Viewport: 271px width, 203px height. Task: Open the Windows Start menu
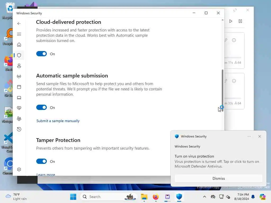[x=73, y=197]
